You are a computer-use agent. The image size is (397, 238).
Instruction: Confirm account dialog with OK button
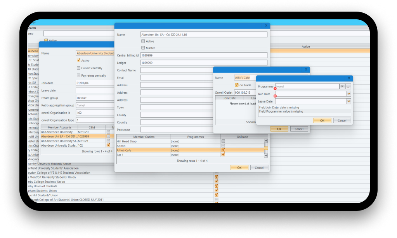pos(239,168)
